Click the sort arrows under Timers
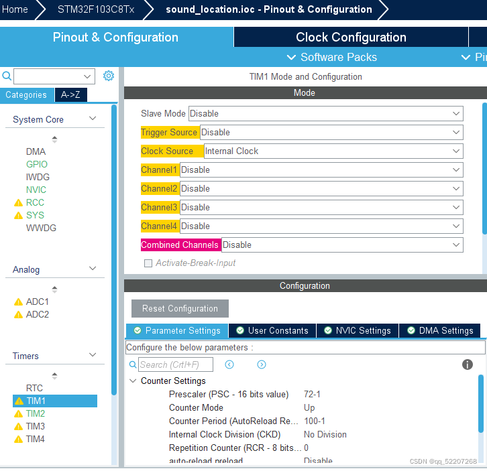The image size is (487, 471). pos(54,376)
